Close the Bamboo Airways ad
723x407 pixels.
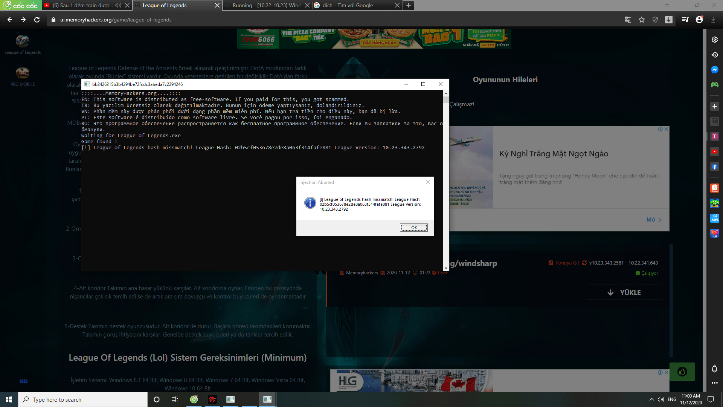[x=666, y=129]
